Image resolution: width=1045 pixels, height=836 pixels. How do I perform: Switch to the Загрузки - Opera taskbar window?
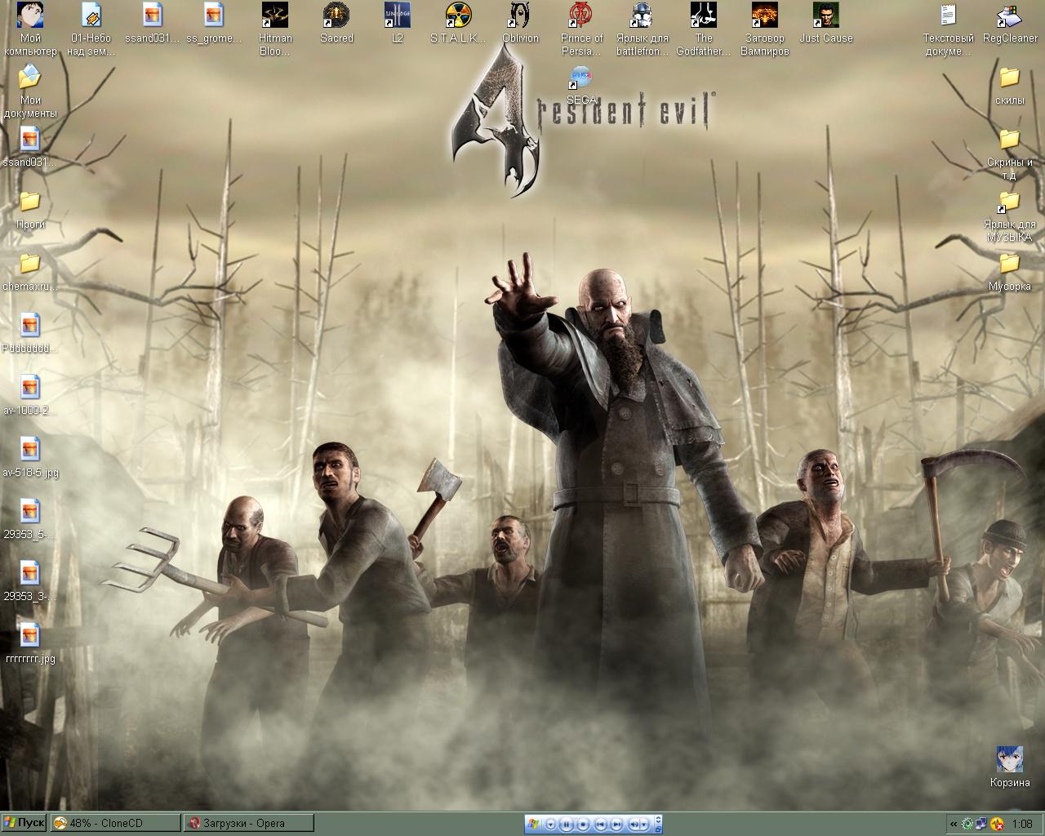(x=248, y=823)
